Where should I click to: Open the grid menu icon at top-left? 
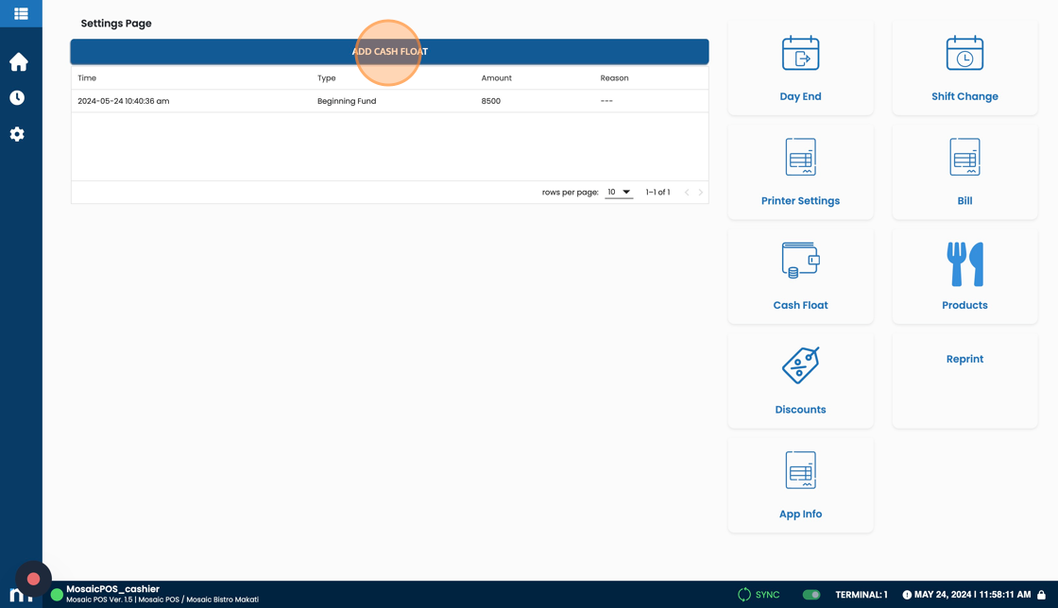click(21, 13)
